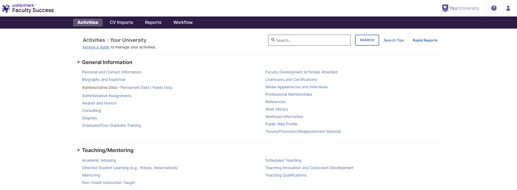517x190 pixels.
Task: Open the Workflow tab
Action: point(183,23)
